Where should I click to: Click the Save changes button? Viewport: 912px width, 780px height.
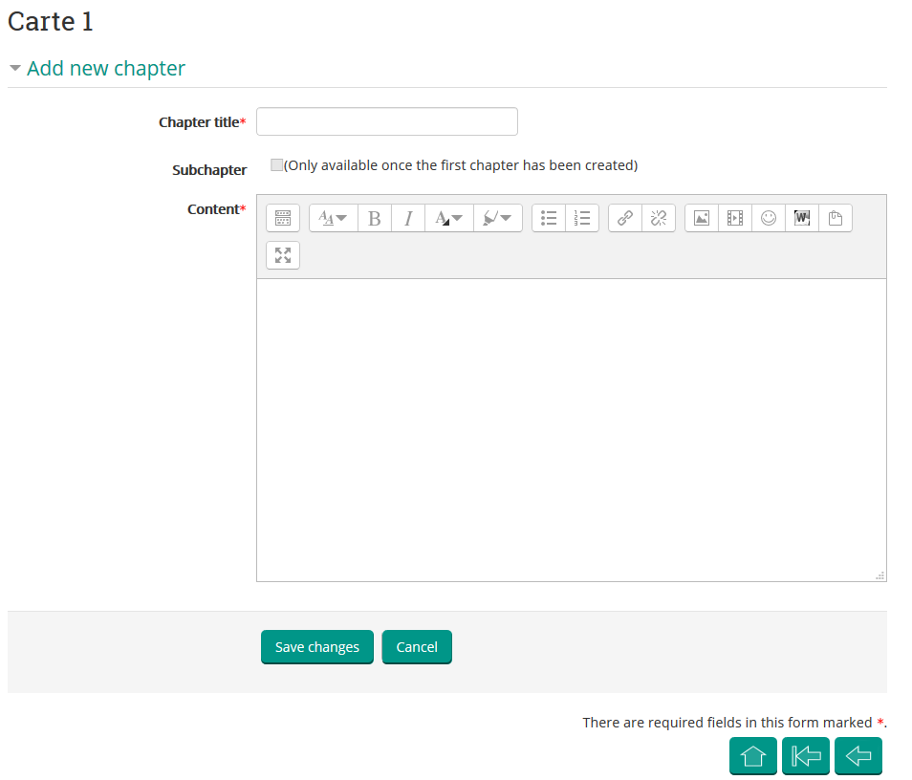317,647
